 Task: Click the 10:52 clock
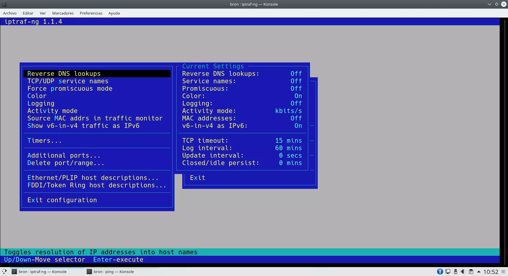click(x=490, y=272)
